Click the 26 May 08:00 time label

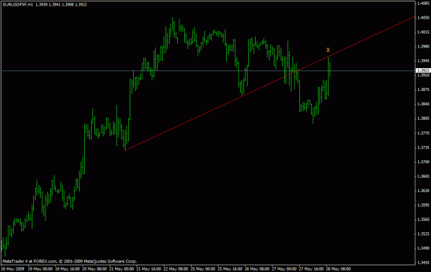coord(257,269)
